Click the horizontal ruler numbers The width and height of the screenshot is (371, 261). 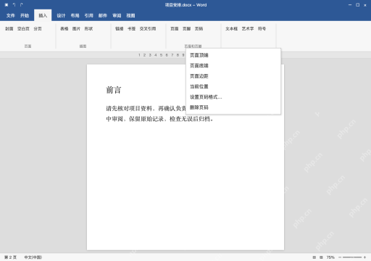click(161, 55)
